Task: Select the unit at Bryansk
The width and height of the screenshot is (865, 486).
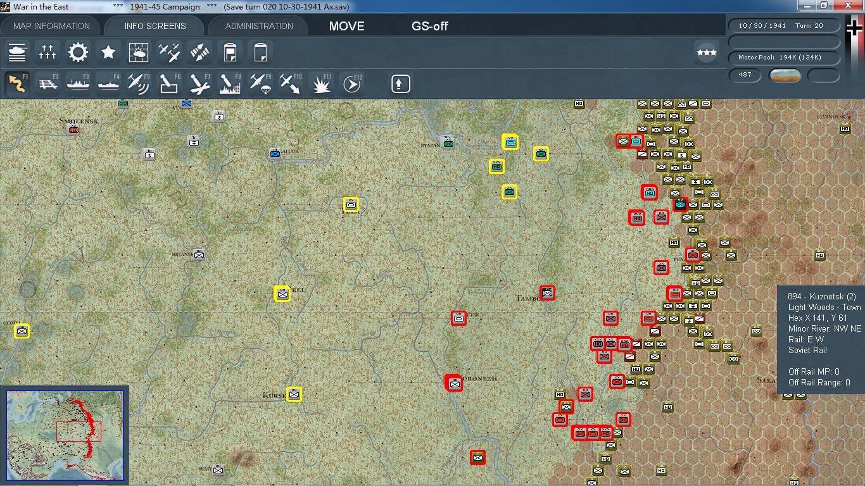Action: [199, 254]
